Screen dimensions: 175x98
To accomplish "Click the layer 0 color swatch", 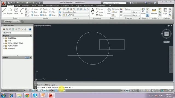I will 72,15.
